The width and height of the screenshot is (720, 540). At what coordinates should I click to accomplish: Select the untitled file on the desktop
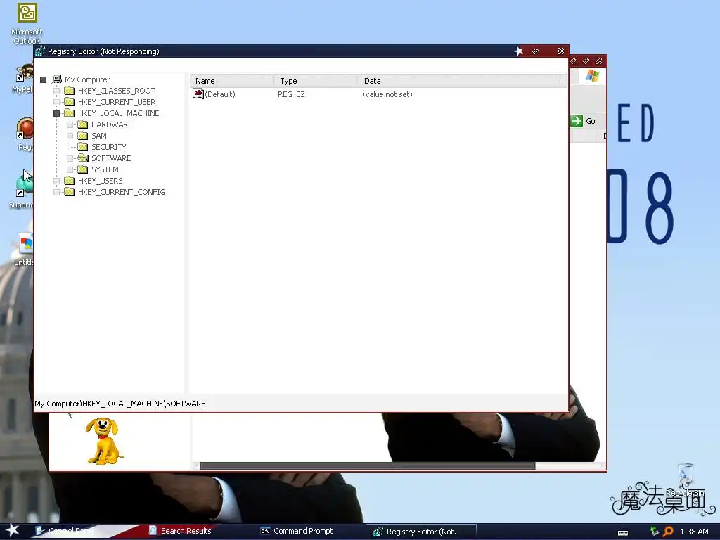[x=25, y=250]
